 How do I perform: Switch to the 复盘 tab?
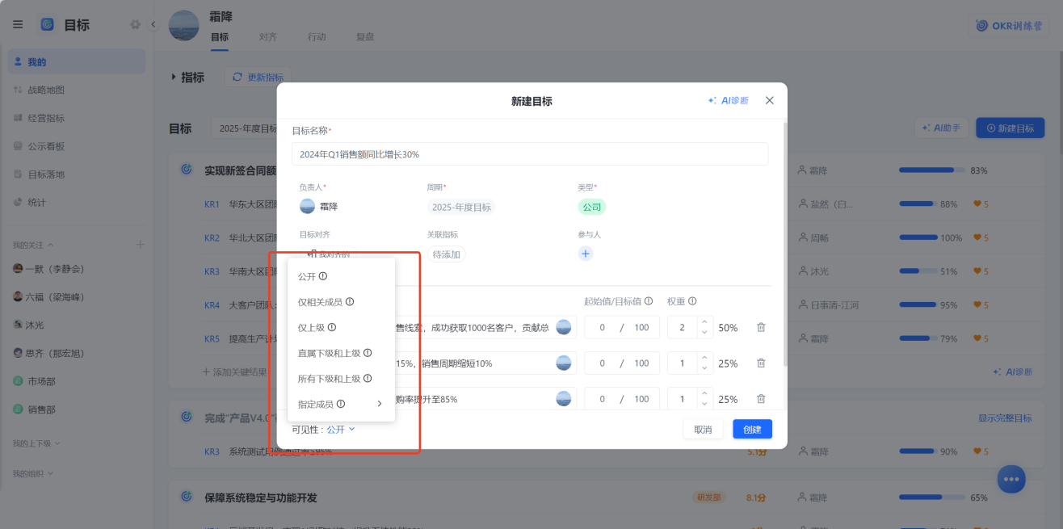click(x=365, y=37)
